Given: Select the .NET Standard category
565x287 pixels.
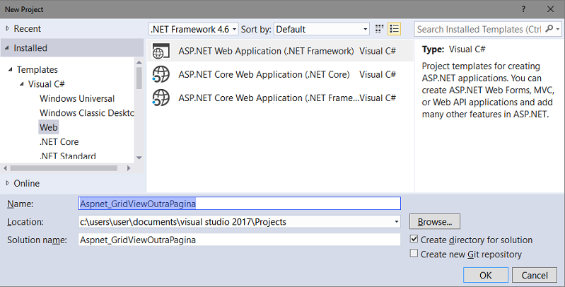Looking at the screenshot, I should tap(68, 156).
